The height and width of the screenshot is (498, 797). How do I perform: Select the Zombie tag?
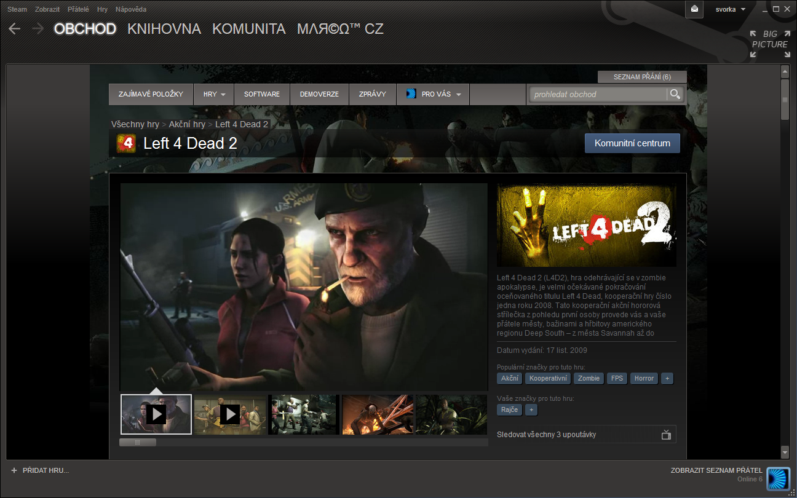pyautogui.click(x=589, y=378)
